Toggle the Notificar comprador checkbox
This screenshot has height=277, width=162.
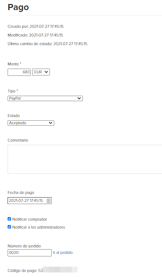tap(9, 219)
